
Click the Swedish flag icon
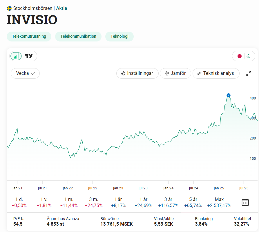(9, 8)
